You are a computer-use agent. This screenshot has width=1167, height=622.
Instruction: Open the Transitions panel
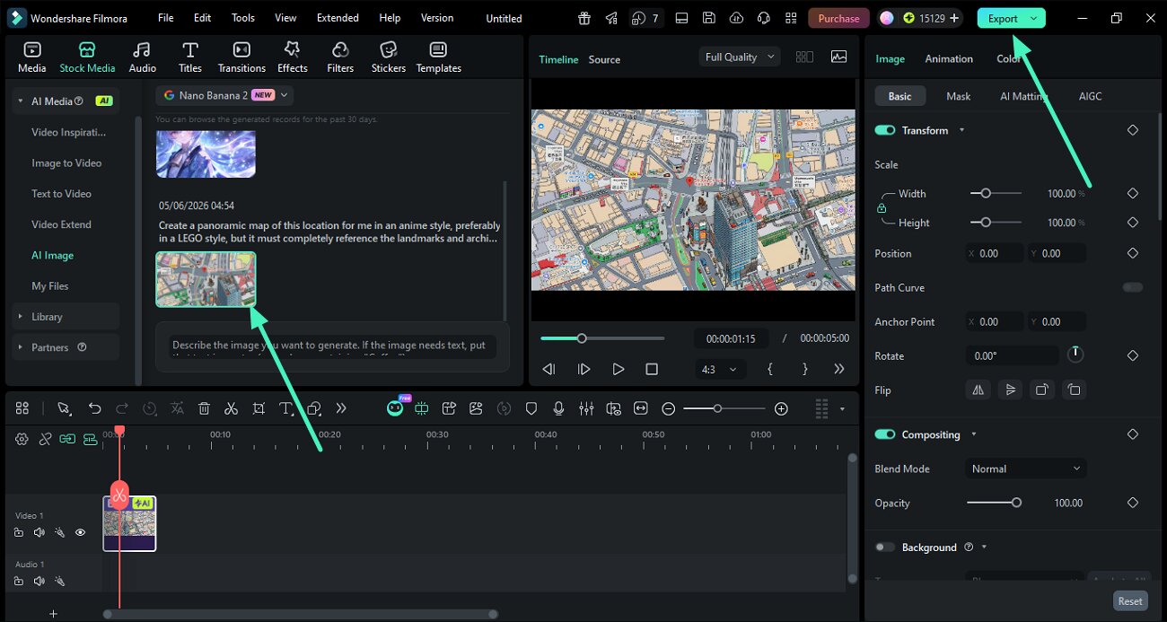point(241,57)
